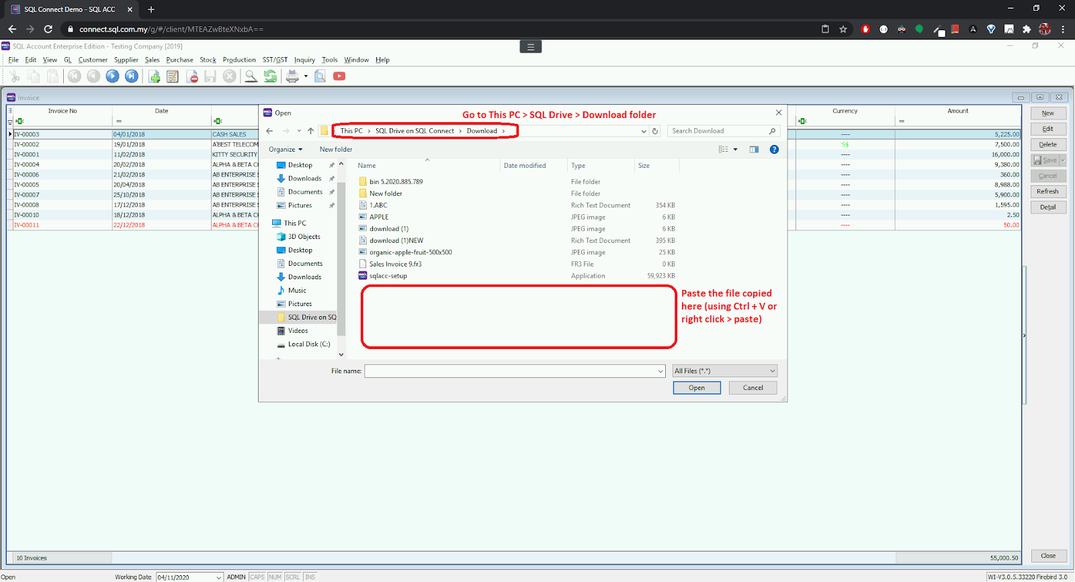Viewport: 1075px width, 582px height.
Task: Click the Find magnifier toolbar icon
Action: pyautogui.click(x=251, y=77)
